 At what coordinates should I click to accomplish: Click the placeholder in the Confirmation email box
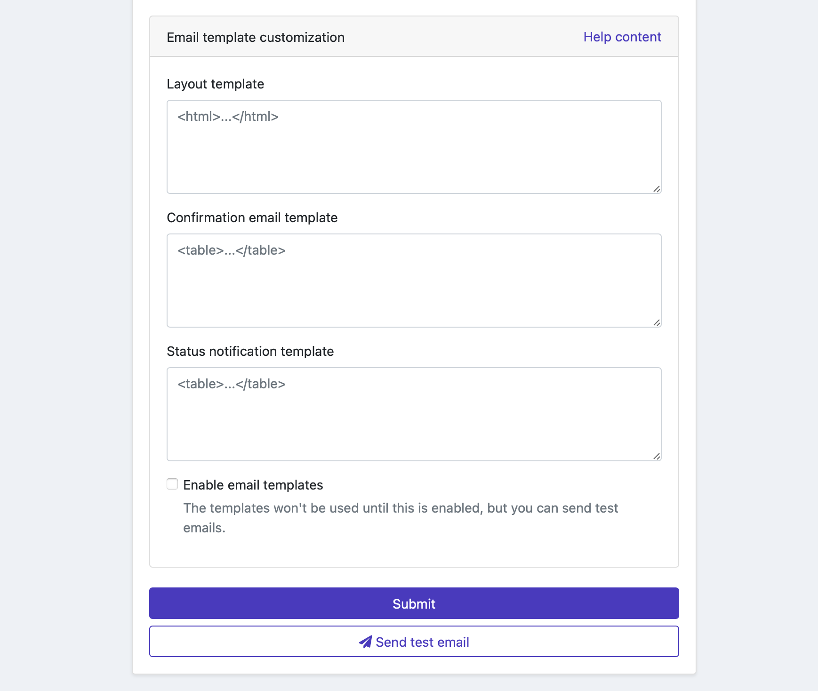[232, 250]
